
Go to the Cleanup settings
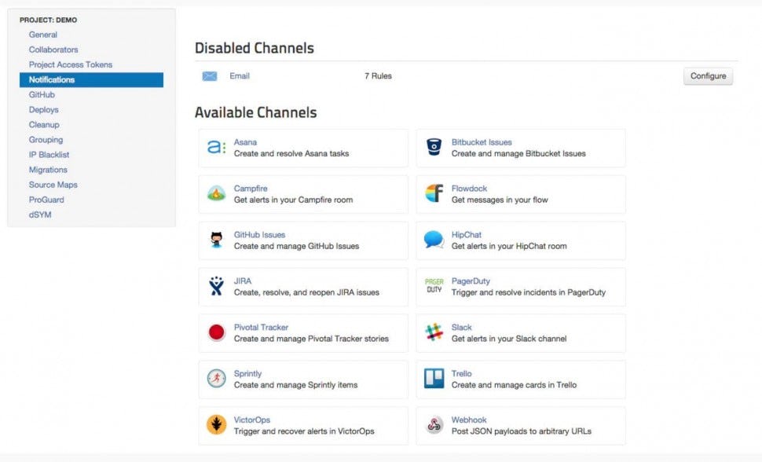(44, 125)
